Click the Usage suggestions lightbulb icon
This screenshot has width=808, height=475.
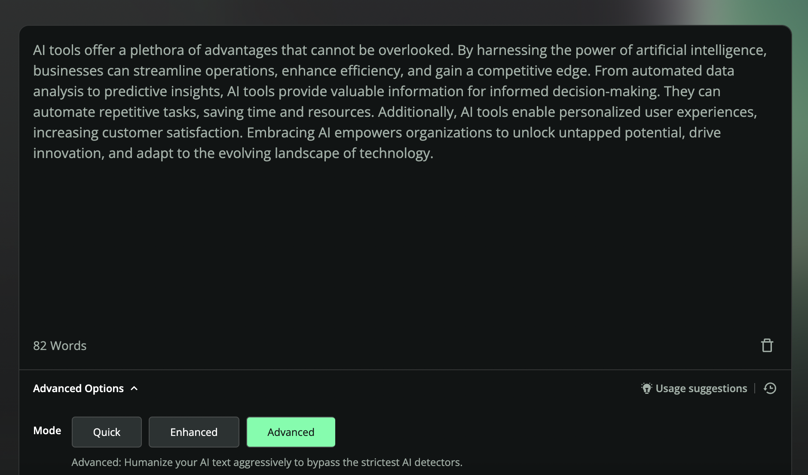coord(646,388)
